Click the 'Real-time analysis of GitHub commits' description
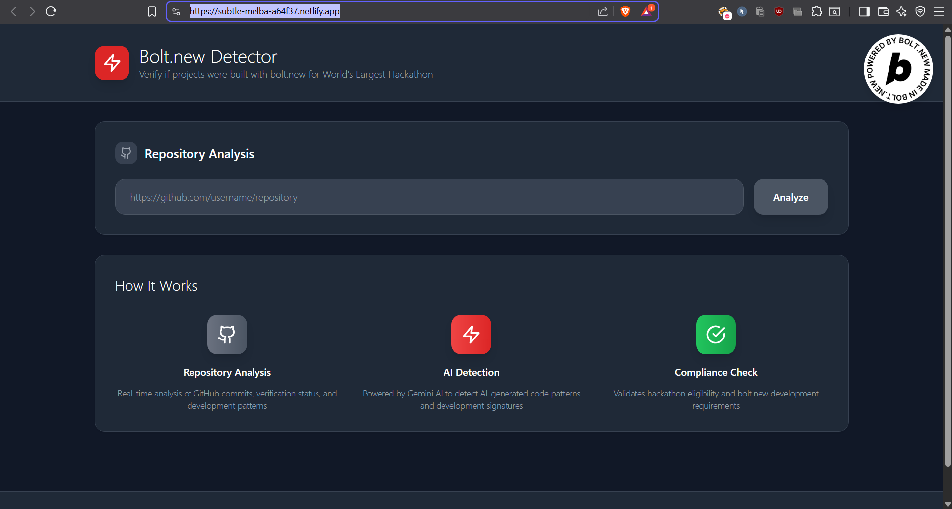 227,399
